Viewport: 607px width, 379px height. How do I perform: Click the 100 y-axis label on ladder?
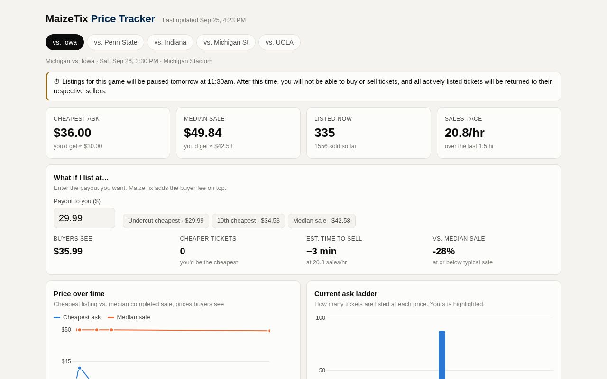(x=321, y=318)
